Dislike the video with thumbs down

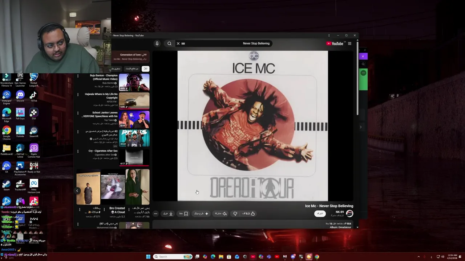tap(235, 214)
